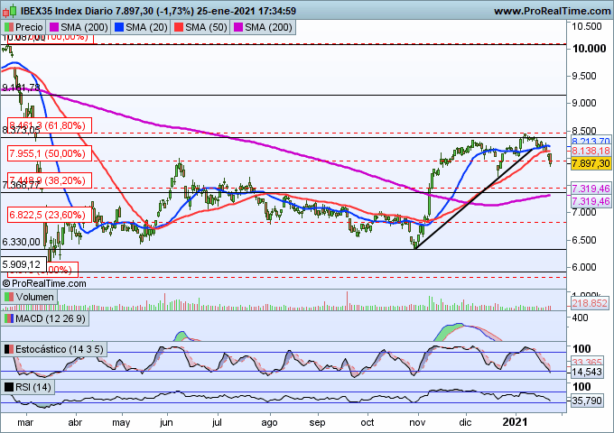Click the candlestick icon beside IBEX35 title

tap(9, 11)
